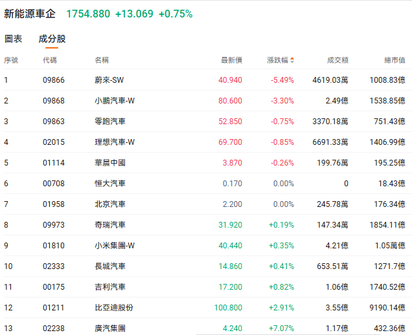
Task: Click stock code 02238 for 廣汽集團
Action: point(53,329)
